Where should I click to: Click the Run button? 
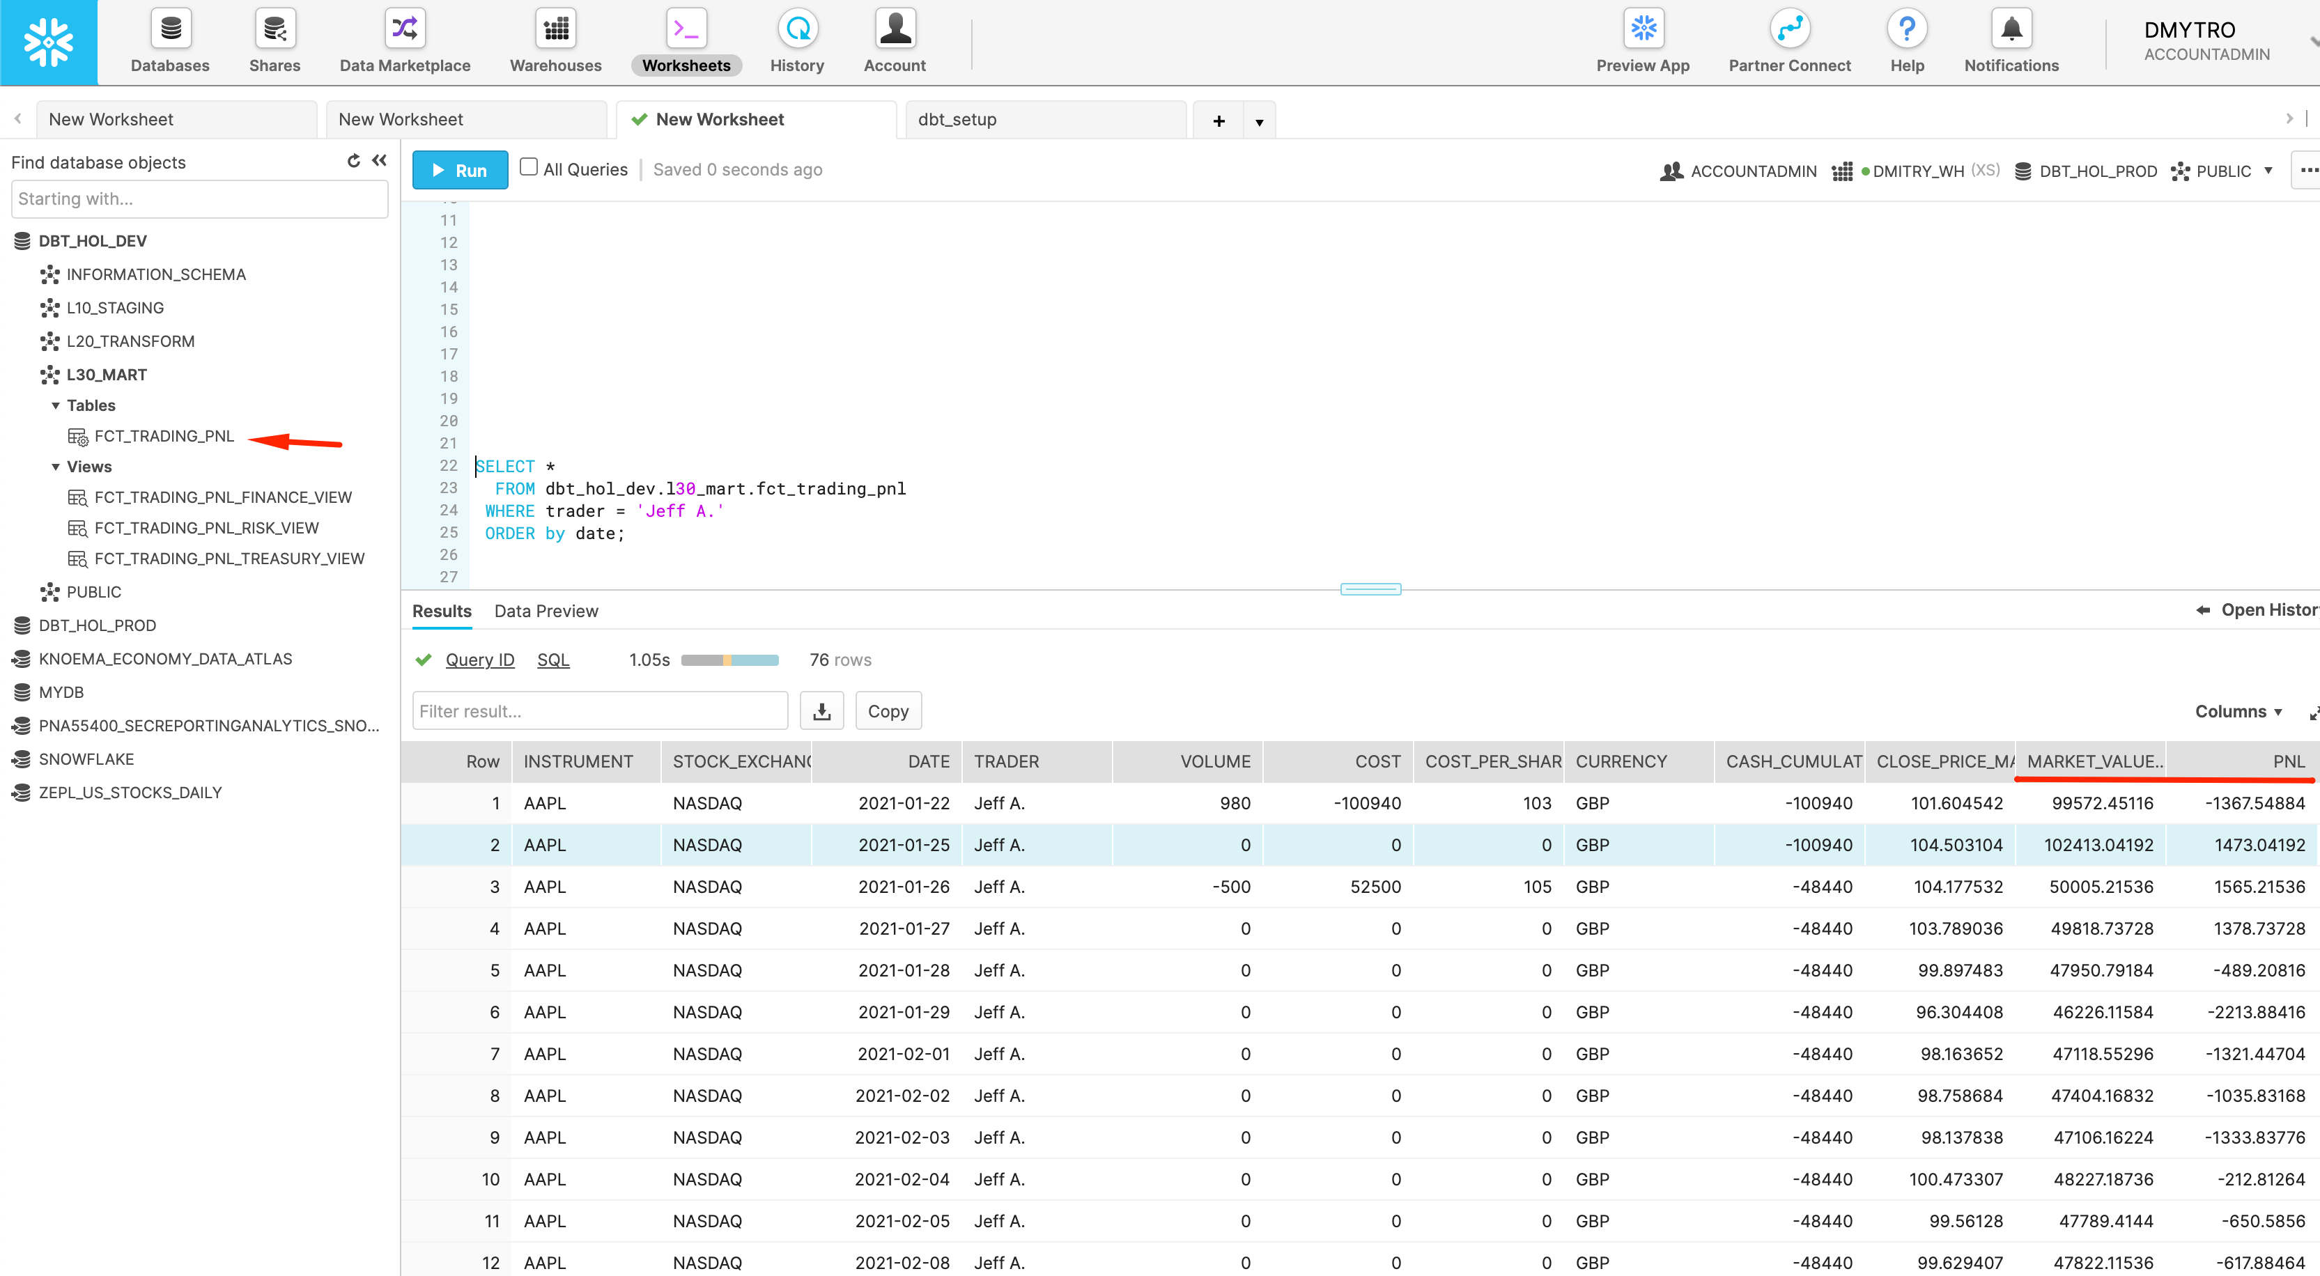point(459,170)
